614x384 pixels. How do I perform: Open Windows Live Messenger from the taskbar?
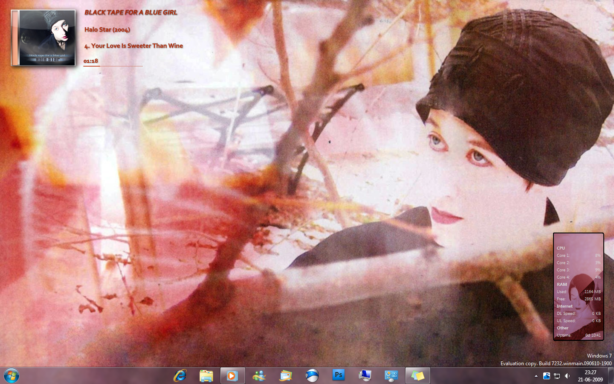(259, 375)
